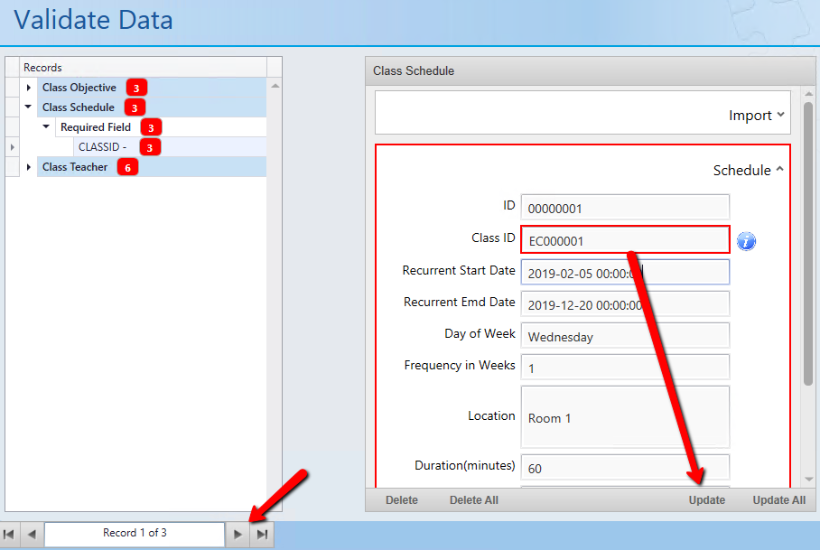Collapse the Class Schedule node
The width and height of the screenshot is (820, 550).
(28, 107)
